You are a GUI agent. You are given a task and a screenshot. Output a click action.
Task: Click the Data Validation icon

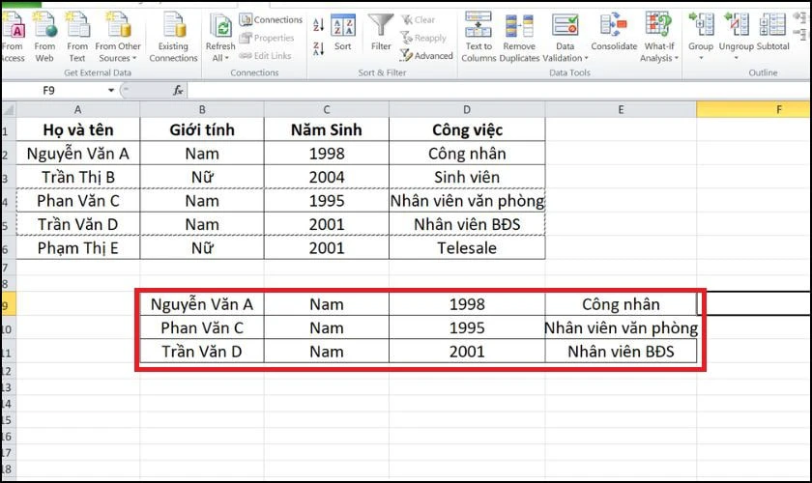(565, 26)
